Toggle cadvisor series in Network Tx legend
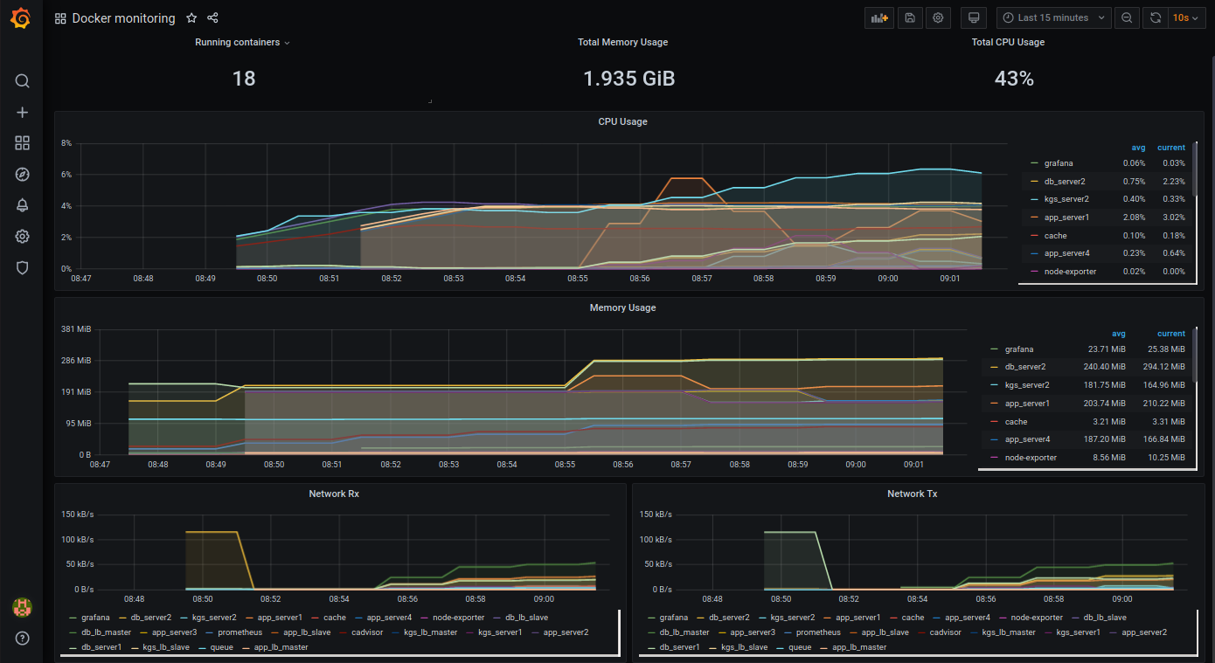This screenshot has width=1215, height=663. click(x=946, y=632)
